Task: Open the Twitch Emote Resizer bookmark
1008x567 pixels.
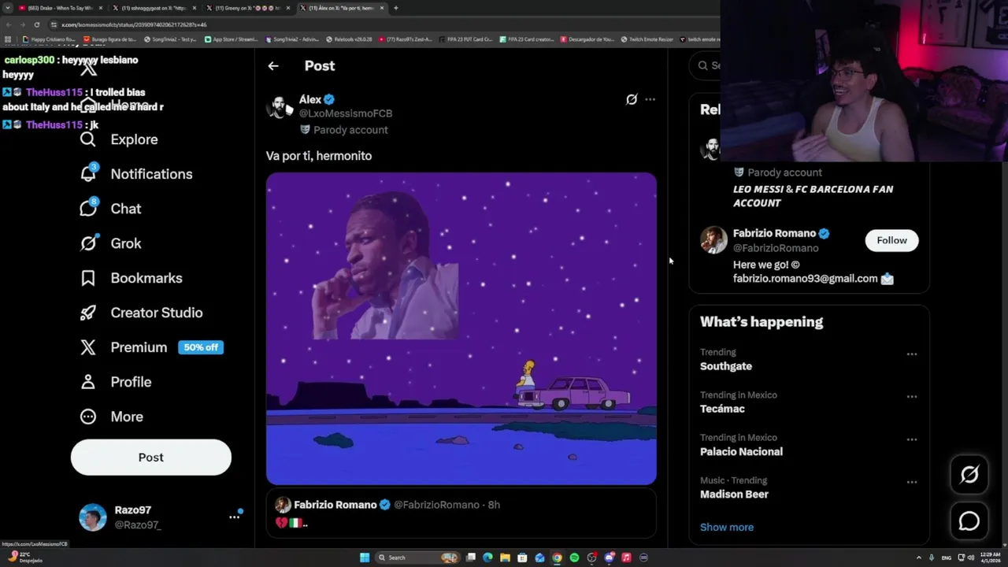Action: [x=647, y=39]
